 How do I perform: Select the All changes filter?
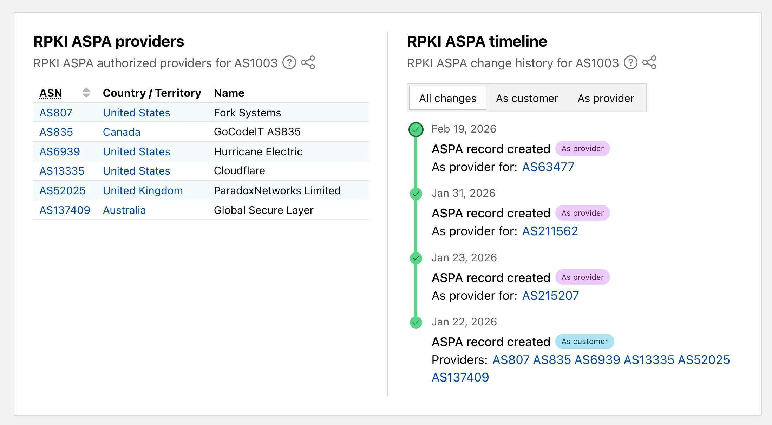[447, 98]
